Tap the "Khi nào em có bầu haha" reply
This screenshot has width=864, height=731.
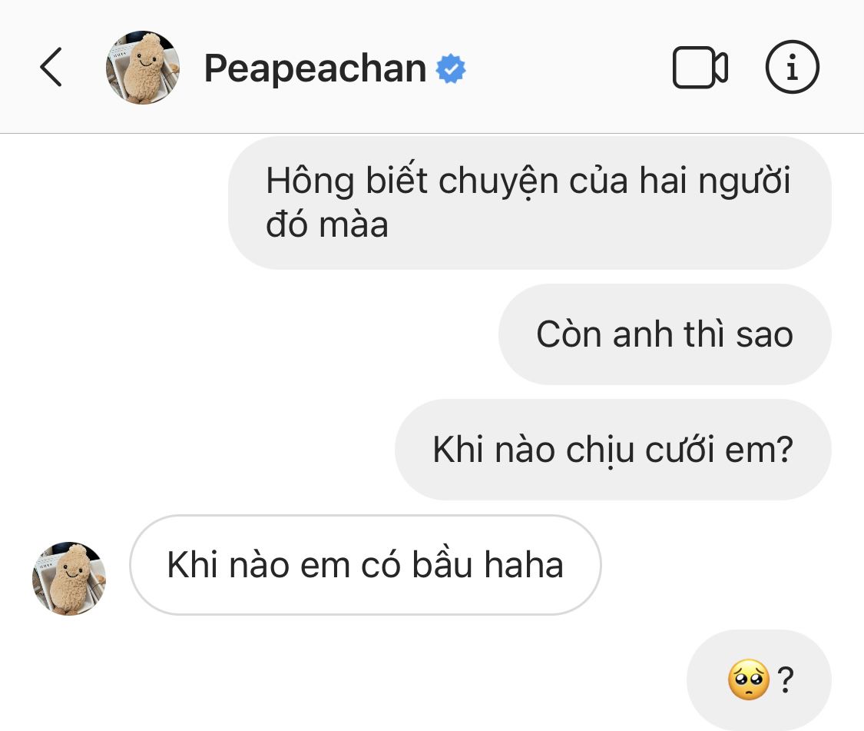pyautogui.click(x=366, y=565)
